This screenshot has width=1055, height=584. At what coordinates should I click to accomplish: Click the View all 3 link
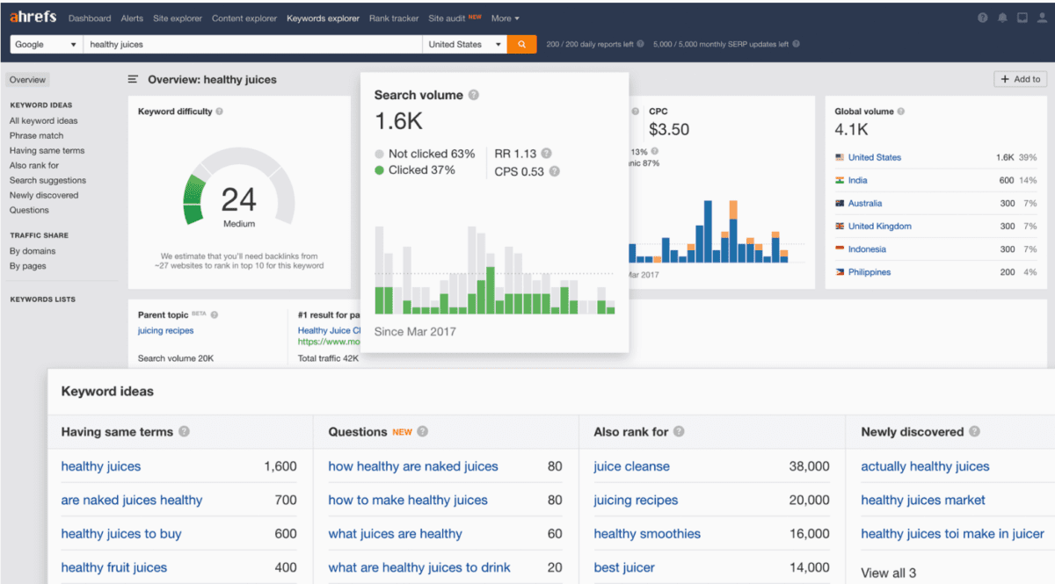[888, 573]
